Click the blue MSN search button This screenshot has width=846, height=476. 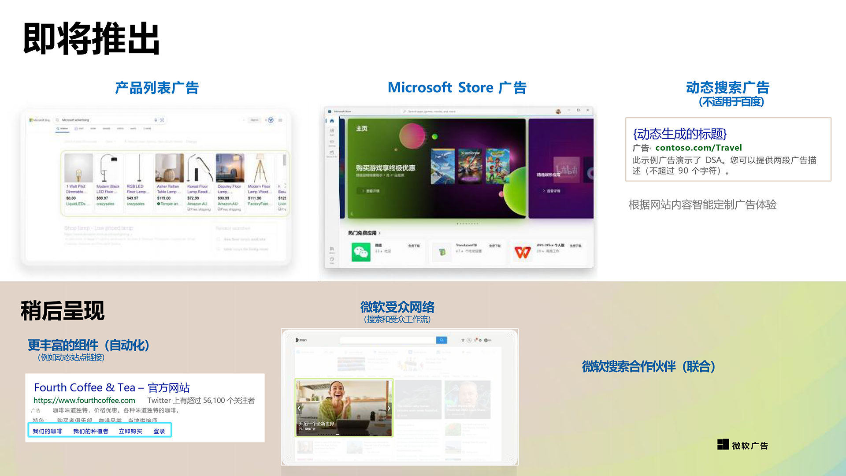(x=442, y=340)
